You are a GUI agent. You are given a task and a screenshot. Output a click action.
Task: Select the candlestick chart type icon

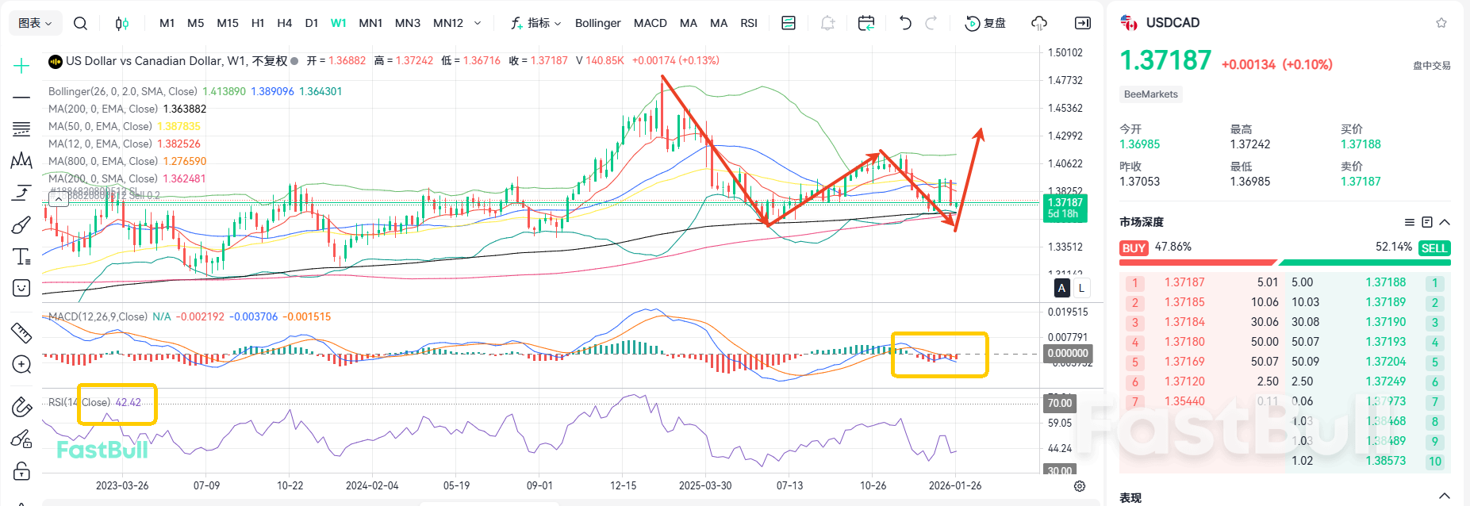pos(121,23)
